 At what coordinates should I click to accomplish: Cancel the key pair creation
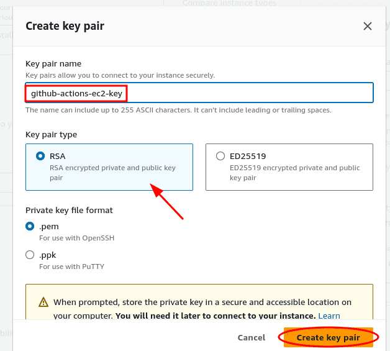252,337
